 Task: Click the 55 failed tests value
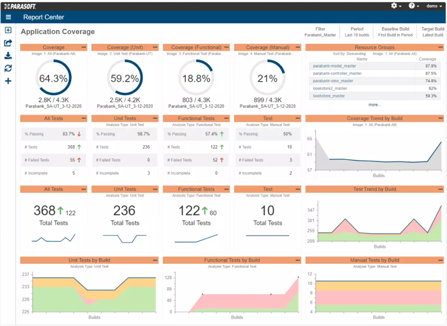pos(72,160)
